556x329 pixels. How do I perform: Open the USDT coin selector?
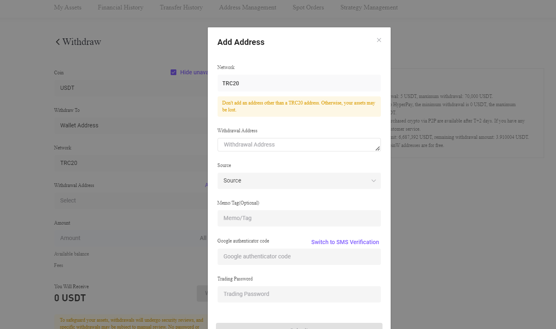[131, 88]
